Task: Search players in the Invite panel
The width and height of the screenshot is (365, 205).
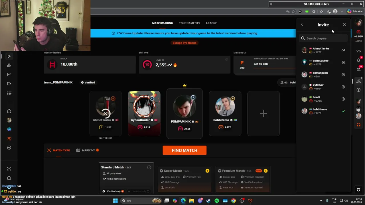Action: coord(324,38)
